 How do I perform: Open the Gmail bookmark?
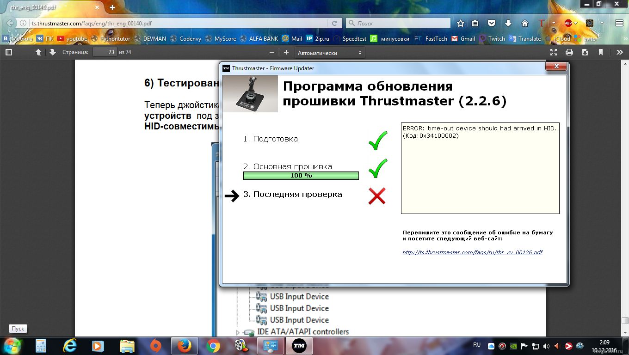click(463, 39)
